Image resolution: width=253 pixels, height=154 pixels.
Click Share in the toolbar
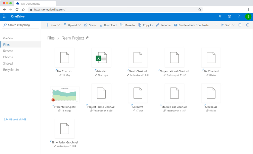click(x=90, y=25)
